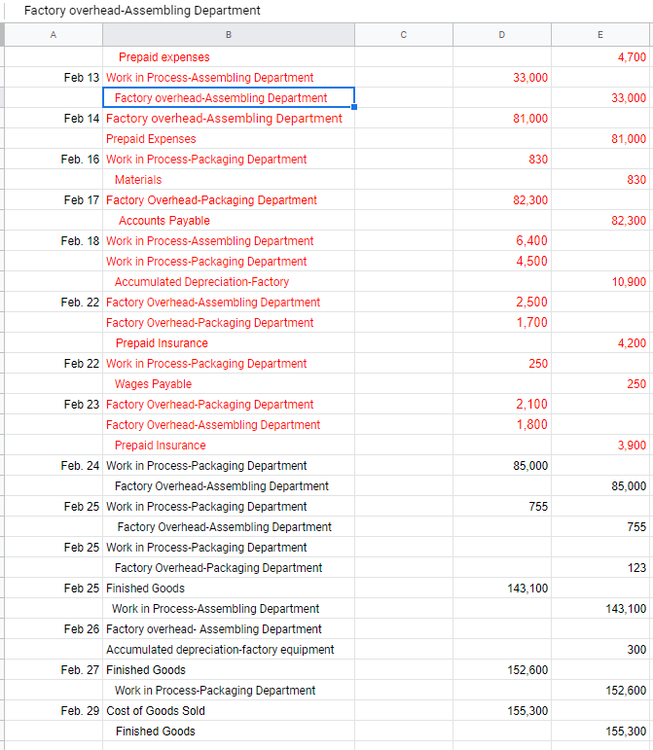This screenshot has height=750, width=653.
Task: Click the formula bar text field
Action: [330, 11]
